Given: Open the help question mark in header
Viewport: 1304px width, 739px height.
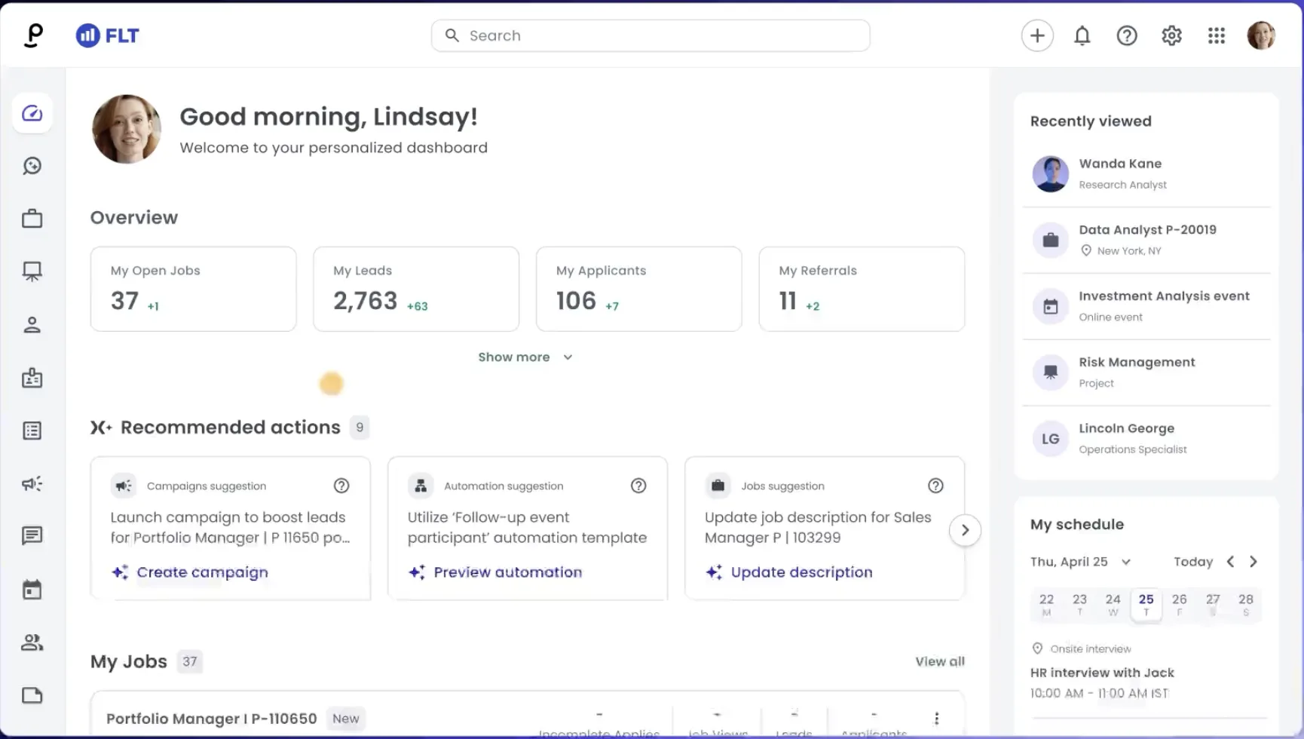Looking at the screenshot, I should [x=1127, y=35].
